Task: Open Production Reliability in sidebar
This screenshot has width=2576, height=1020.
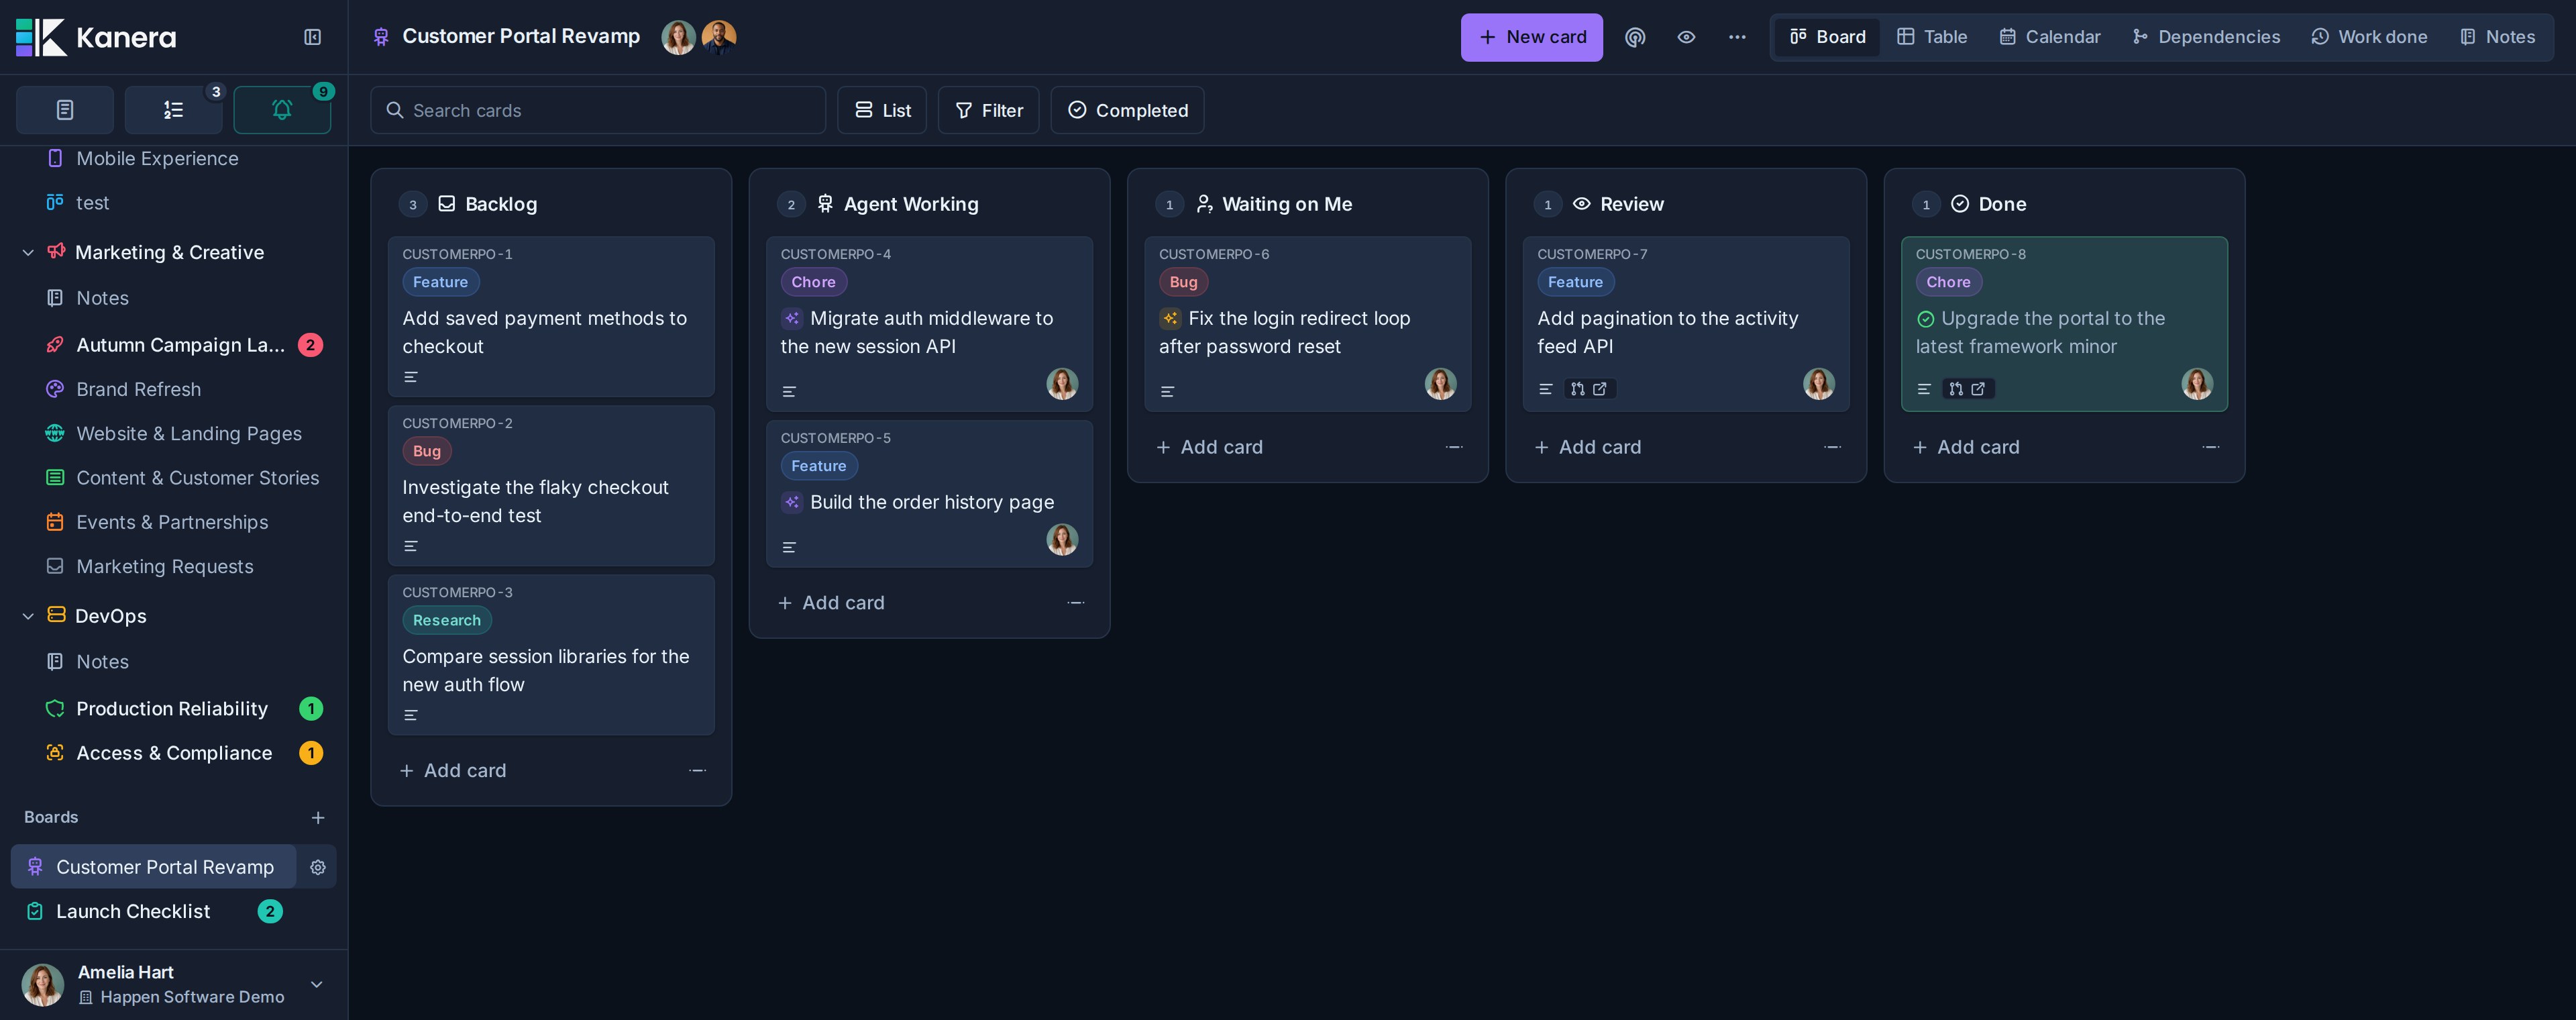Action: click(173, 708)
